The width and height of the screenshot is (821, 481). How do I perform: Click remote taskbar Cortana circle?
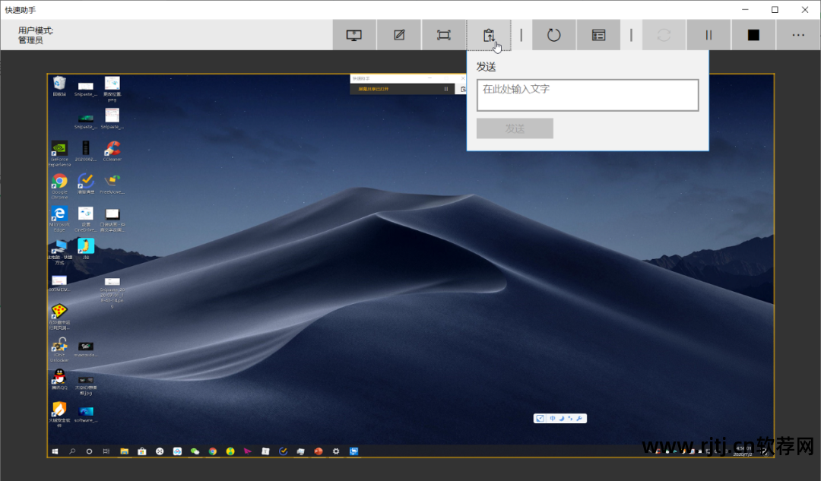click(89, 451)
